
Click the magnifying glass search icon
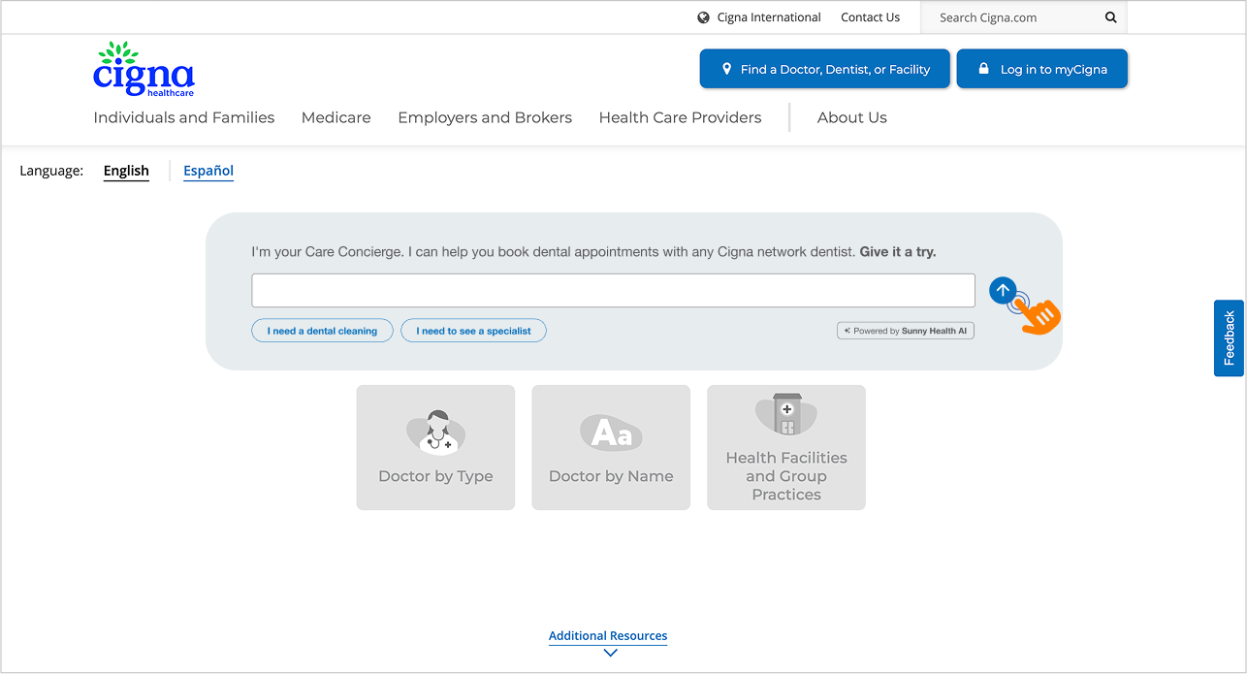[x=1110, y=17]
